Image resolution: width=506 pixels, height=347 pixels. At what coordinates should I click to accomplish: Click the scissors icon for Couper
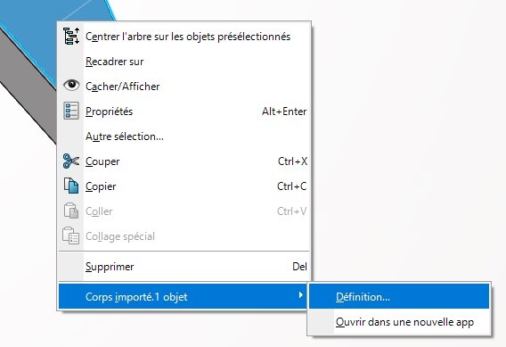71,161
